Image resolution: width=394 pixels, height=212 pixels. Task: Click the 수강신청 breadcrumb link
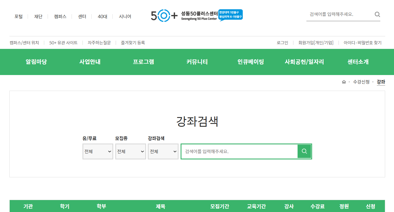pos(361,82)
